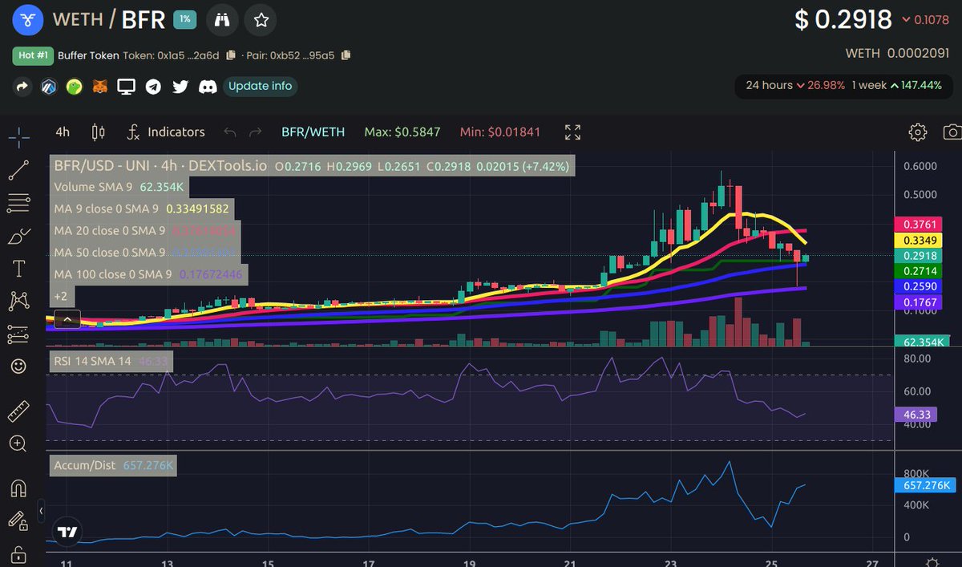
Task: Activate the zoom in tool
Action: (19, 443)
